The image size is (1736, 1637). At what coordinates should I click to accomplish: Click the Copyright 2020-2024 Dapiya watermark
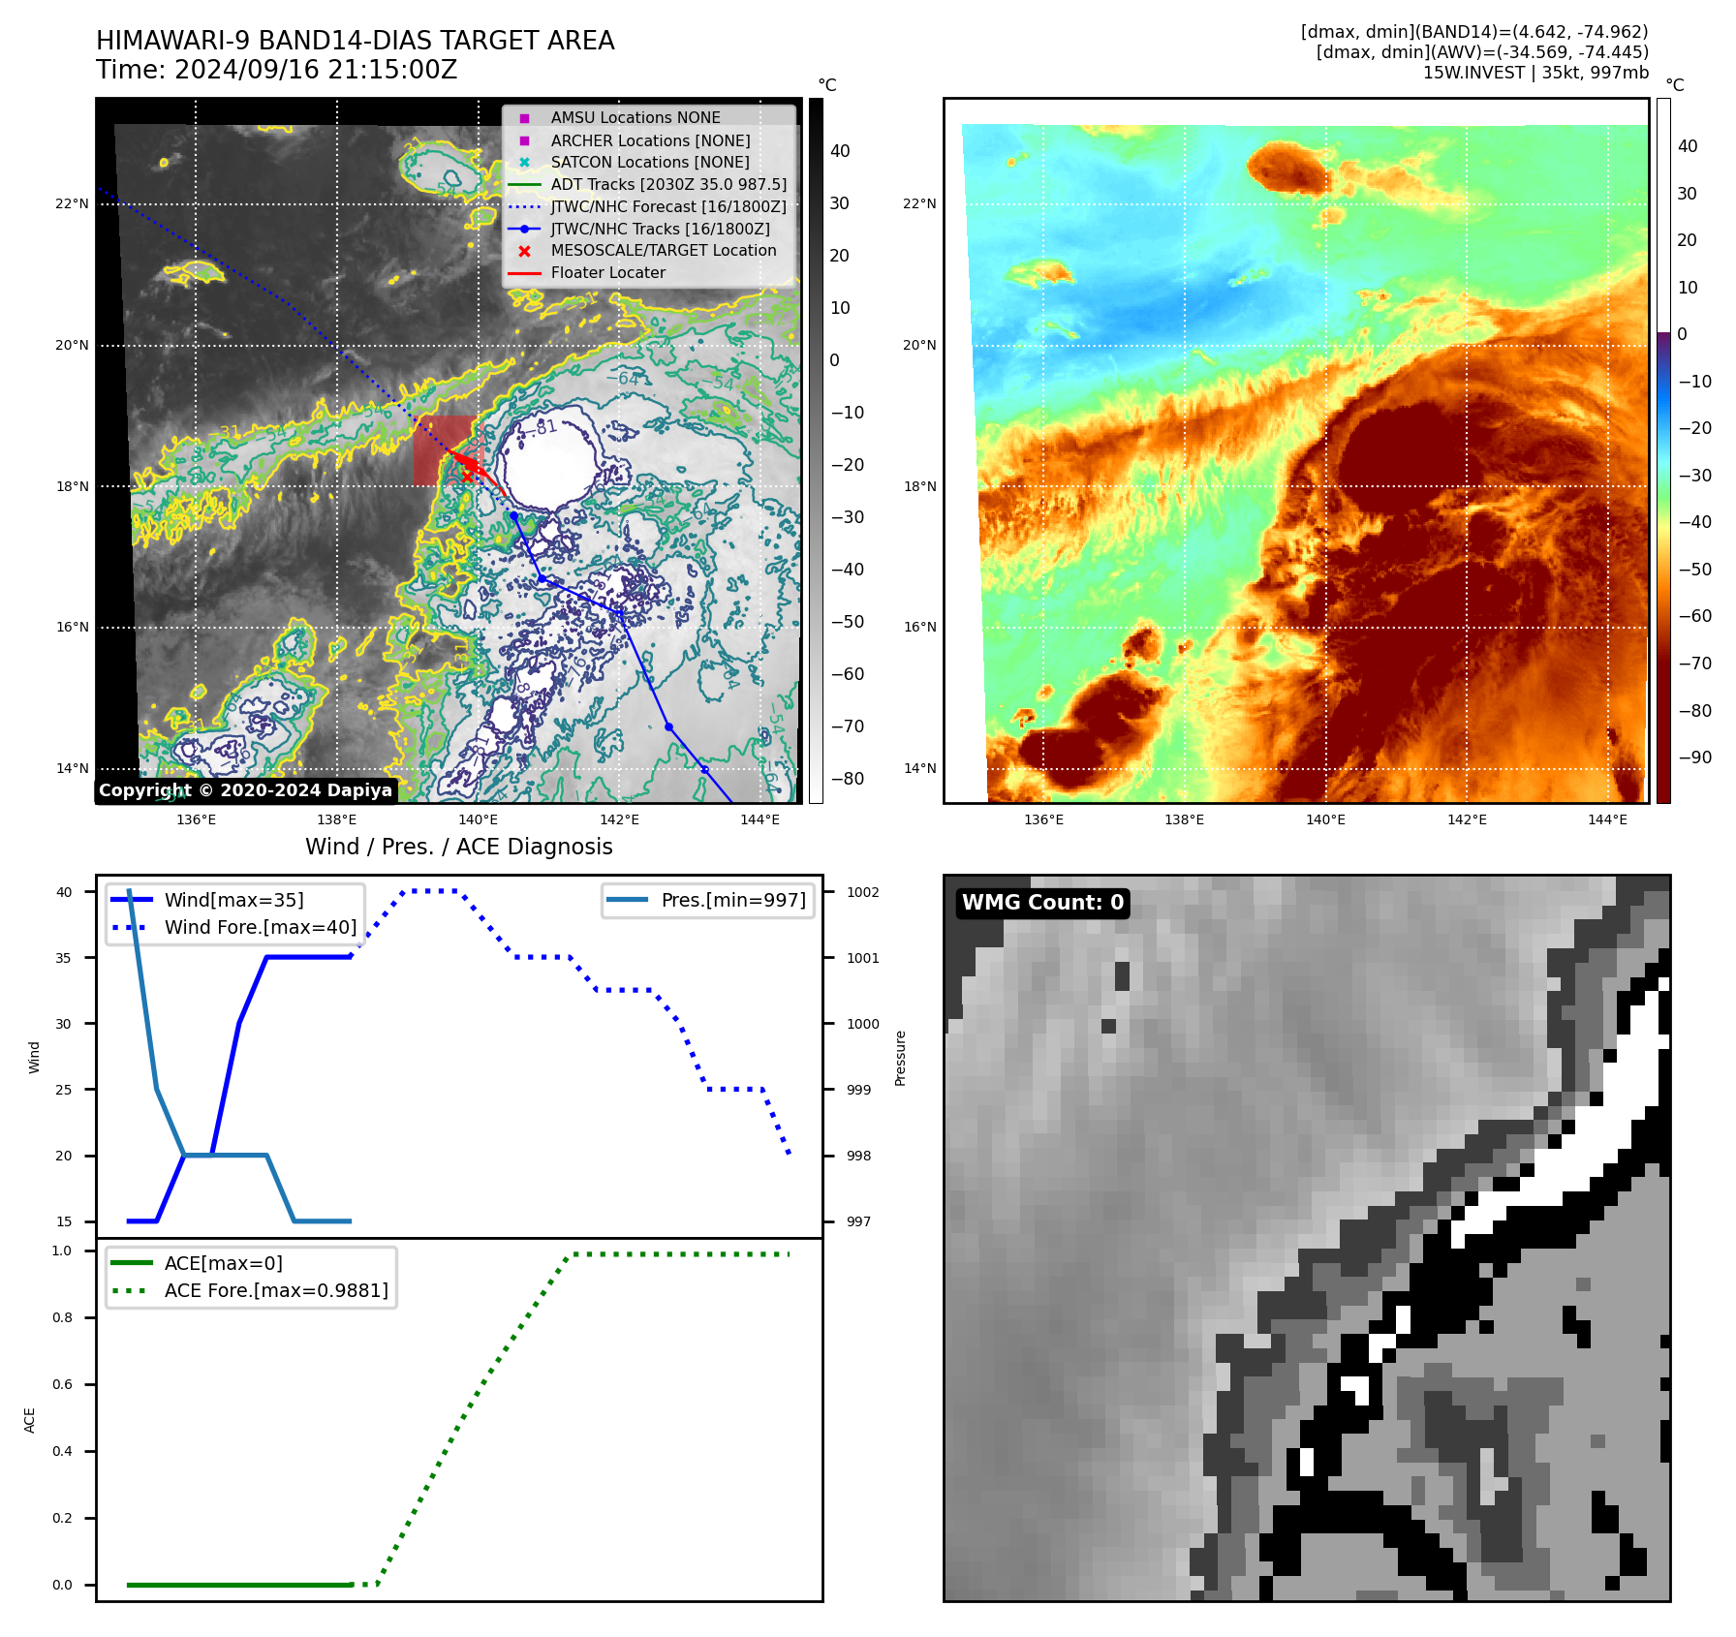click(245, 790)
